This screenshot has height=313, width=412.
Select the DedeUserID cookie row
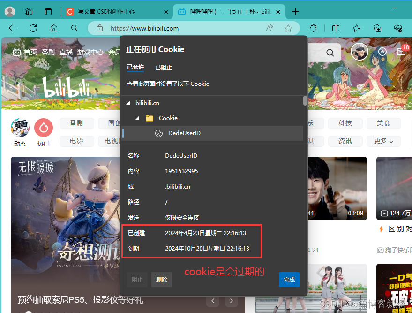(x=213, y=133)
